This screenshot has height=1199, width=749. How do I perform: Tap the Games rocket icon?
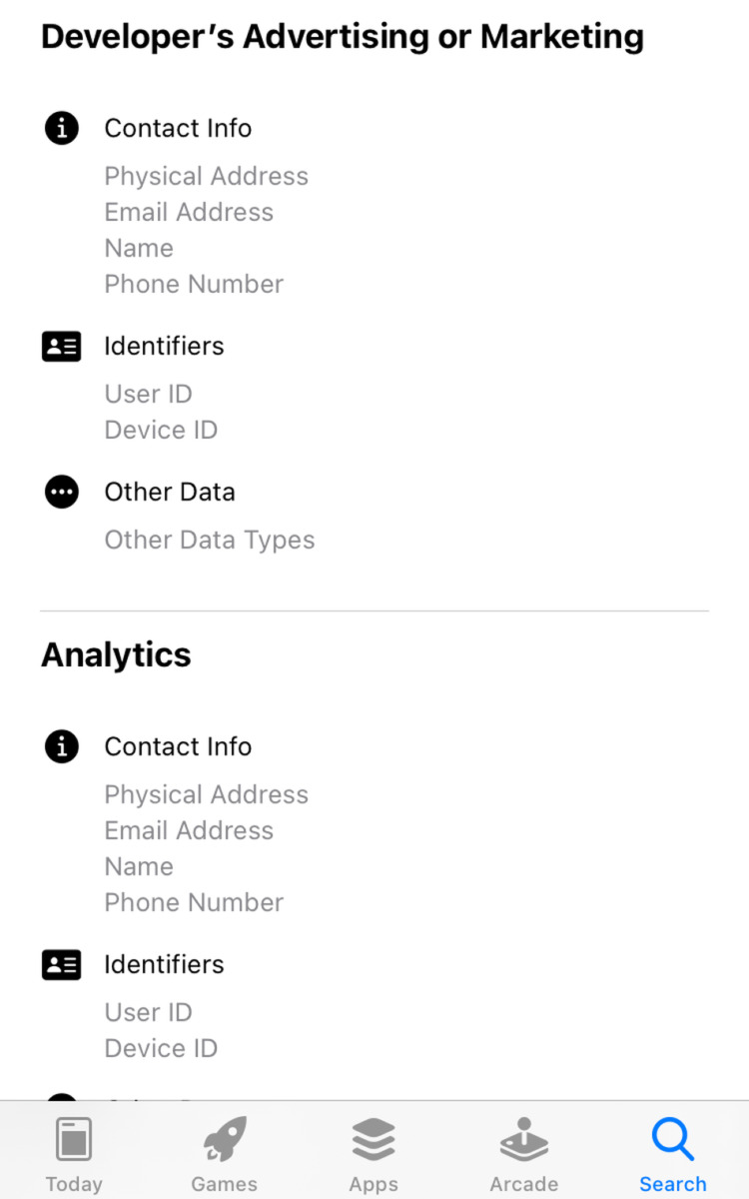[225, 1139]
